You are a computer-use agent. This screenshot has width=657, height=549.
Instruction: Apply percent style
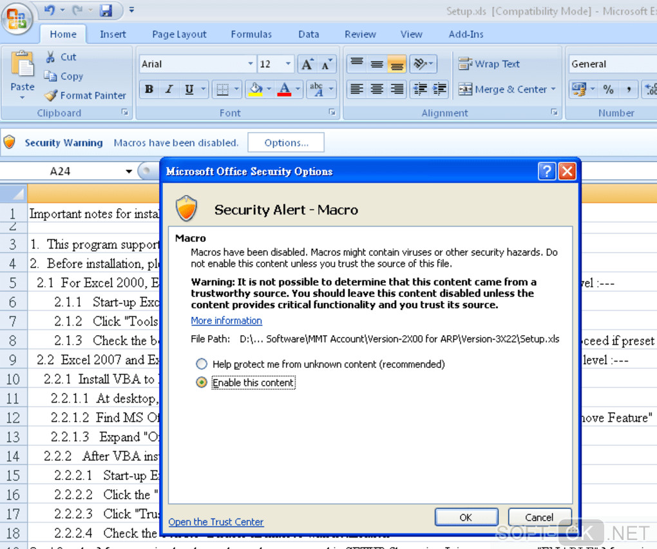pyautogui.click(x=608, y=90)
